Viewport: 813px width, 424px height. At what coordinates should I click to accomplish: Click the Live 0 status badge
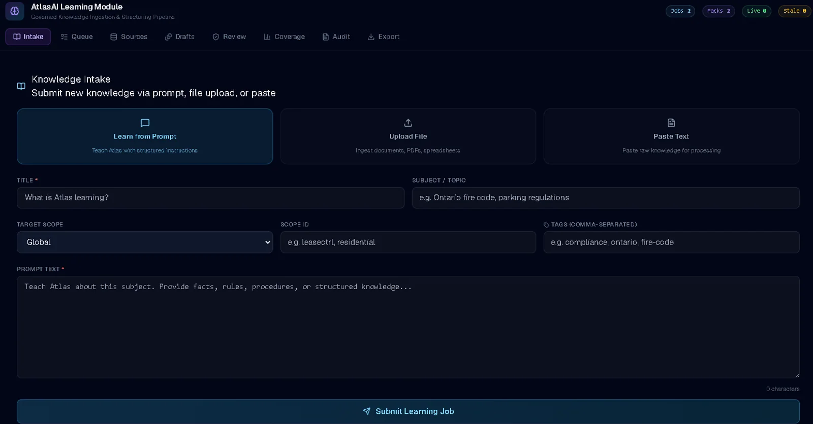[757, 11]
